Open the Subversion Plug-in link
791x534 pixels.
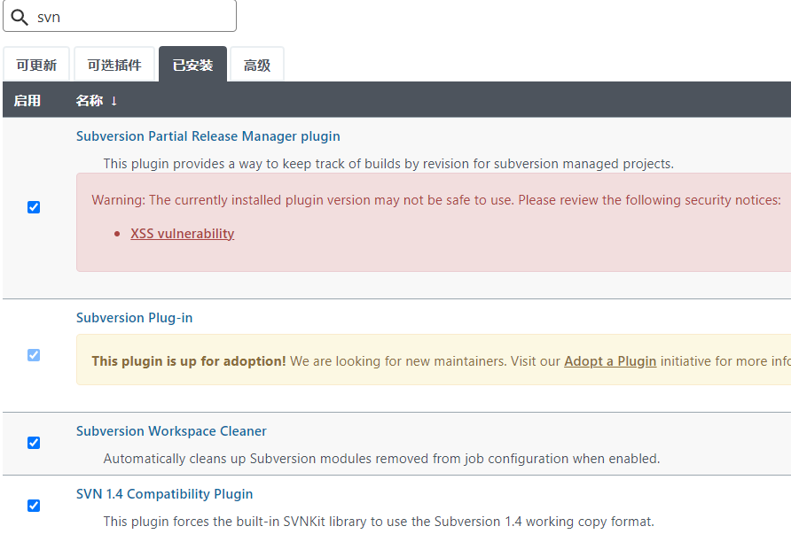pos(134,318)
